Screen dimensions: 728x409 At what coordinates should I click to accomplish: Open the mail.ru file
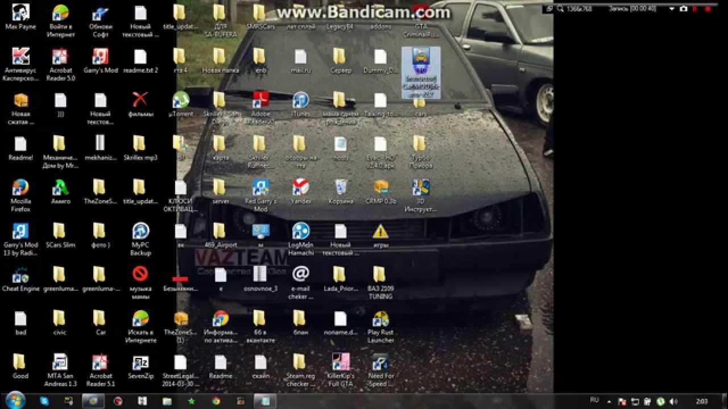pos(300,61)
